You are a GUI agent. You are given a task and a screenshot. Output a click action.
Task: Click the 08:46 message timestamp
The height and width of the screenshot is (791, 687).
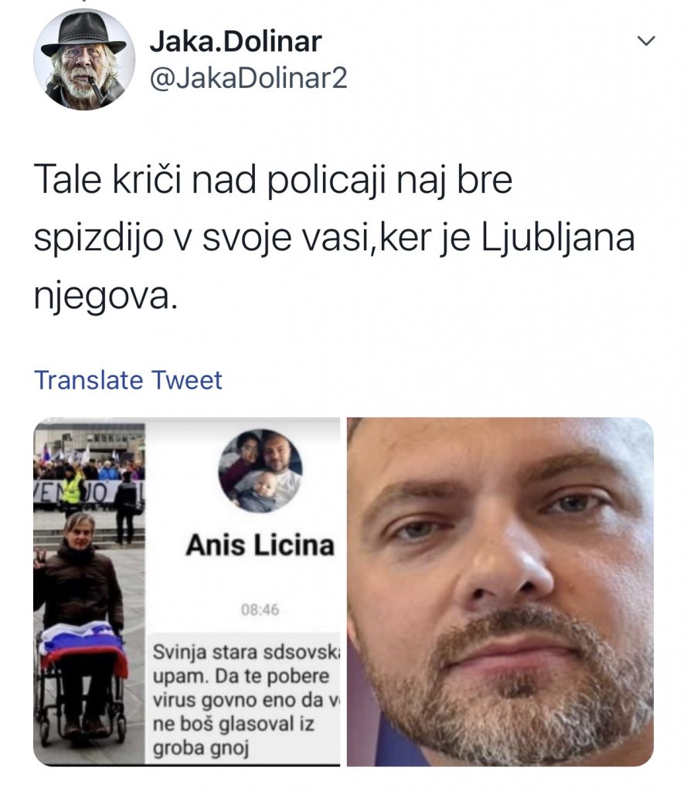point(260,609)
